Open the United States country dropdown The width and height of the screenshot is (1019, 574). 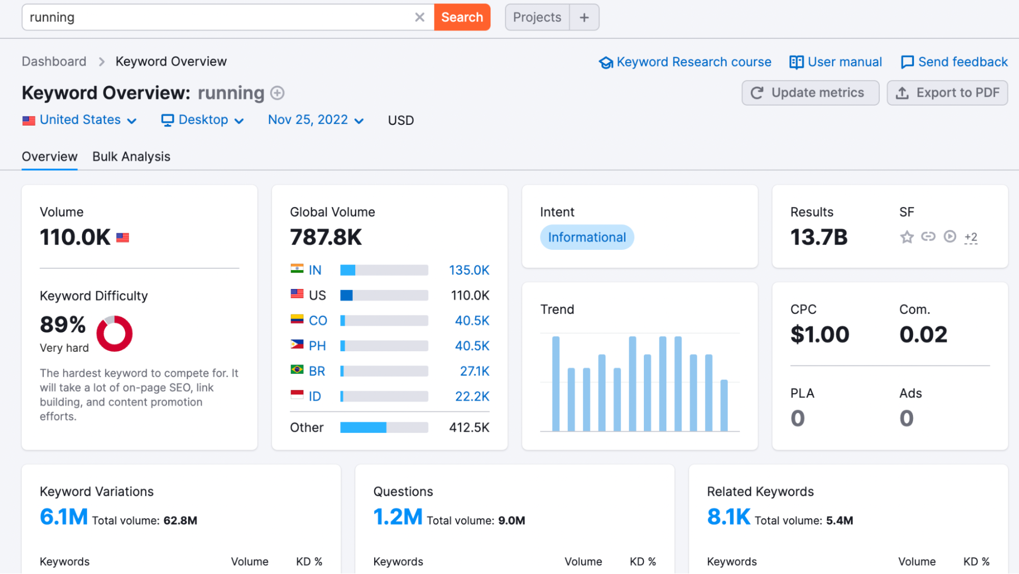coord(80,120)
